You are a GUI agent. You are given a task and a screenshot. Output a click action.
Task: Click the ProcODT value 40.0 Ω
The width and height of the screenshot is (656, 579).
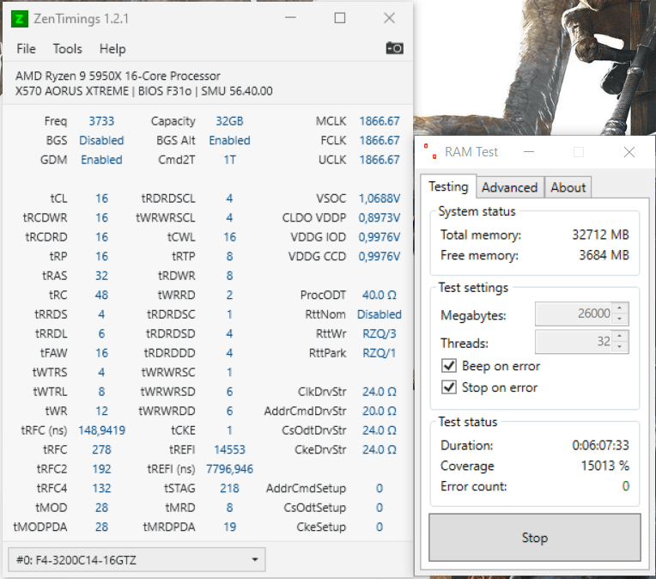click(379, 296)
